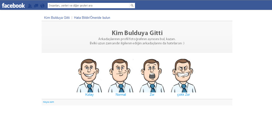Choose the çokk Zor difficulty link
Image resolution: width=272 pixels, height=119 pixels.
click(184, 95)
